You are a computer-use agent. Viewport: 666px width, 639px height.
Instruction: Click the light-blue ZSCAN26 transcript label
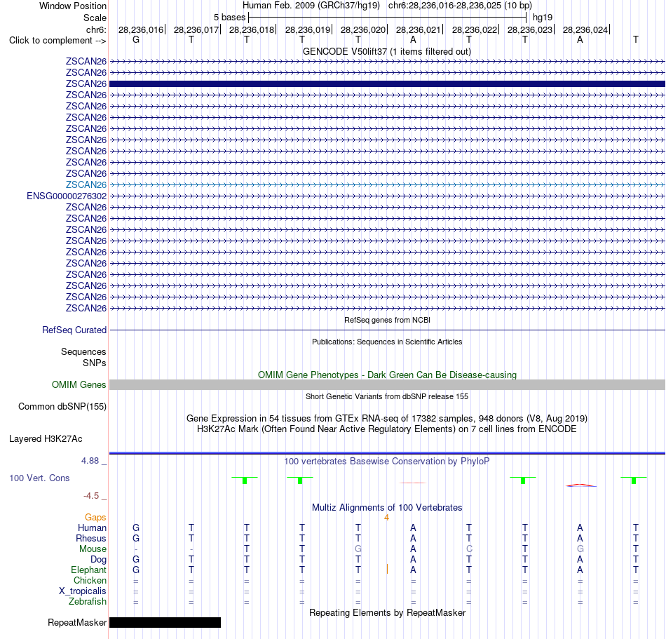86,184
